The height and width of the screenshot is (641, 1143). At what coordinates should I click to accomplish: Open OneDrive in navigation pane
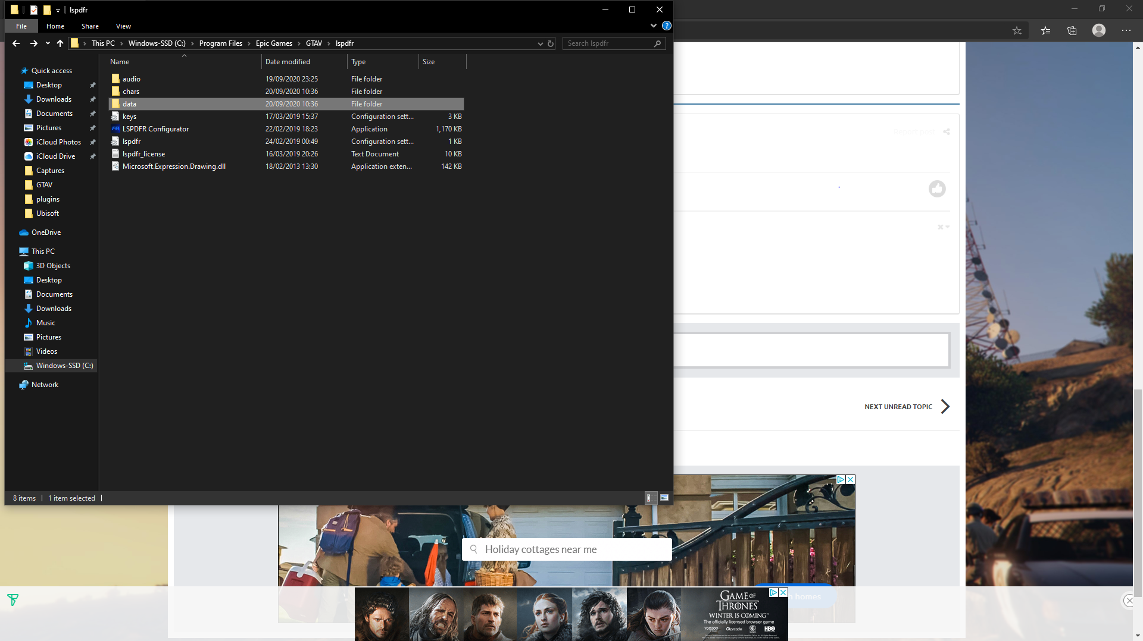coord(46,232)
